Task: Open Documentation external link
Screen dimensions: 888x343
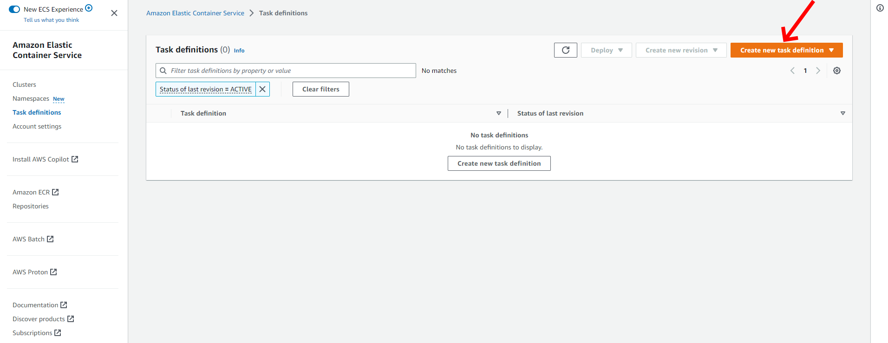Action: [39, 305]
